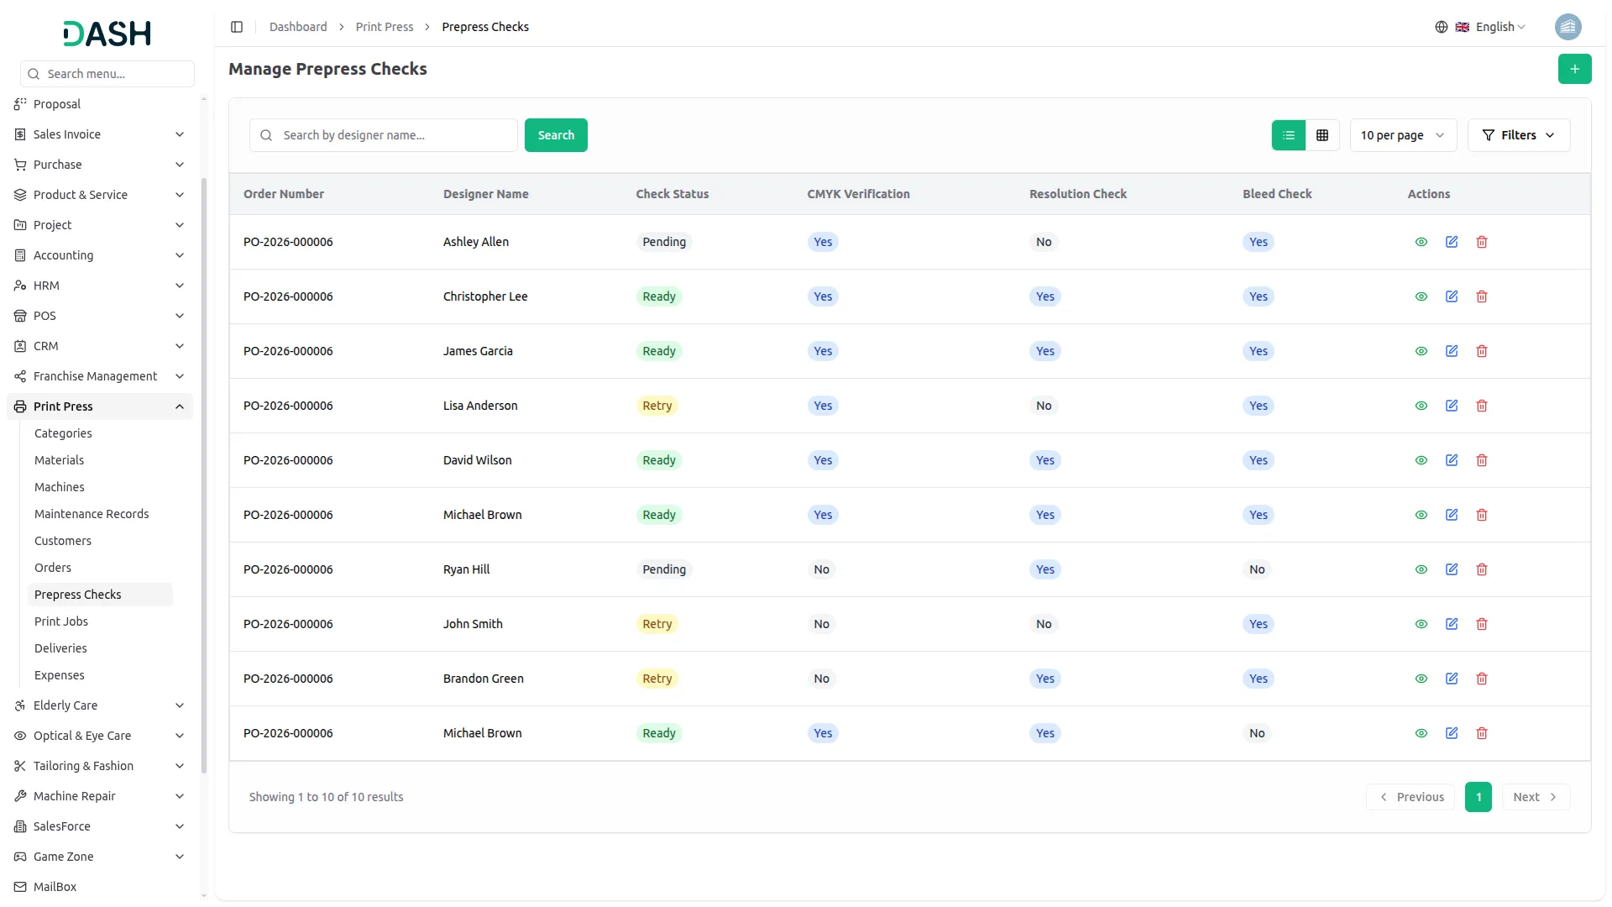Screen dimensions: 1612x907
Task: Open Print Jobs in sidebar
Action: click(61, 621)
